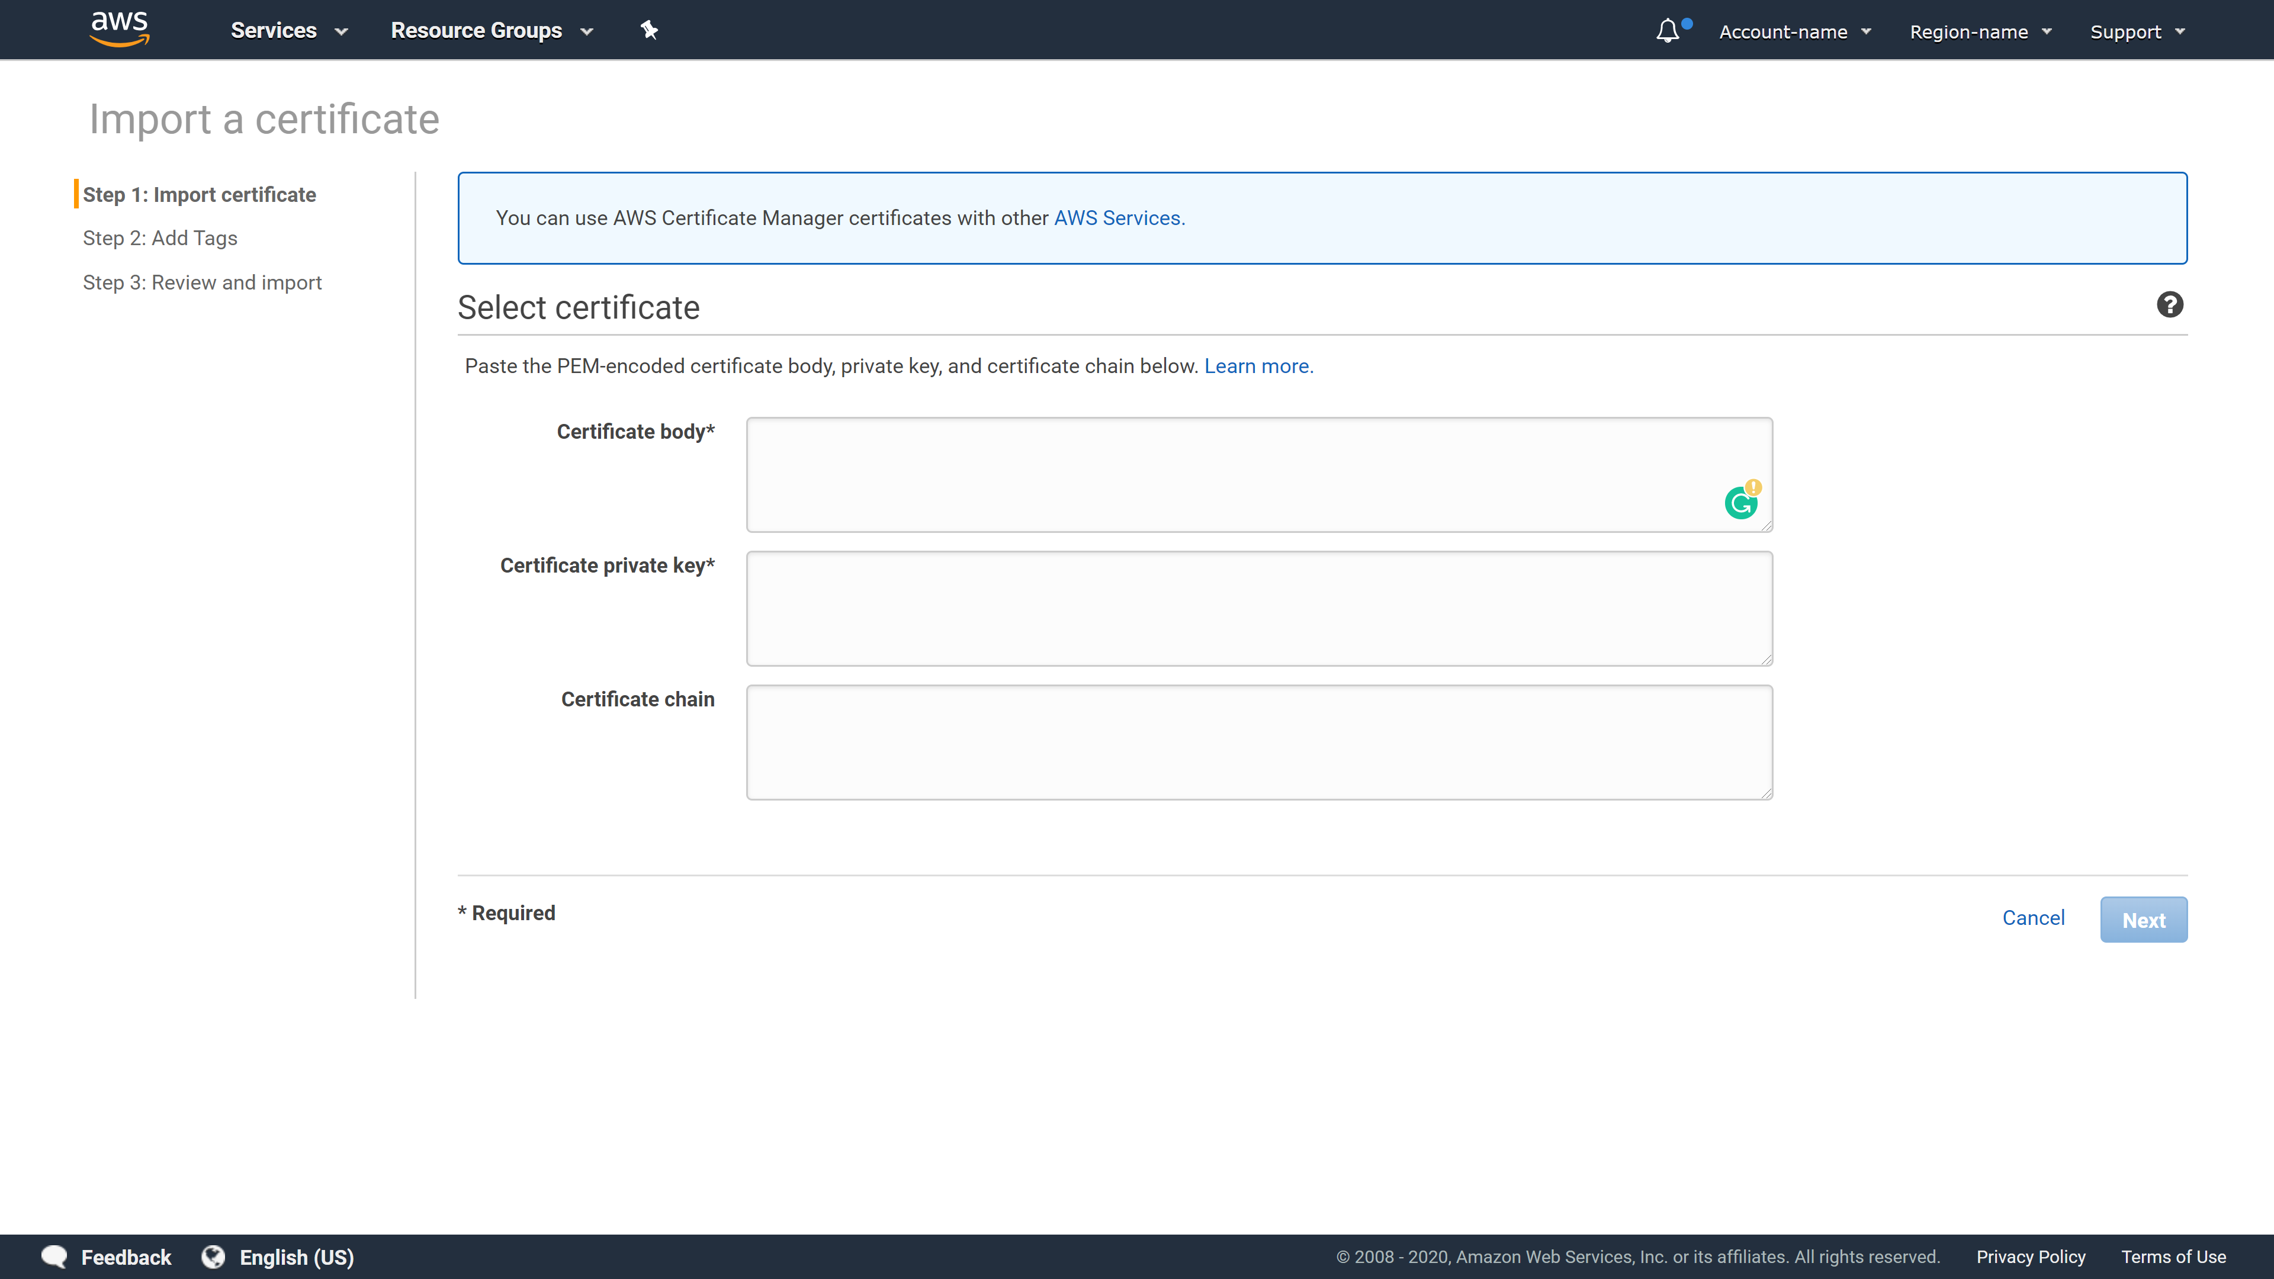This screenshot has height=1279, width=2274.
Task: Click the help question mark icon
Action: tap(2170, 304)
